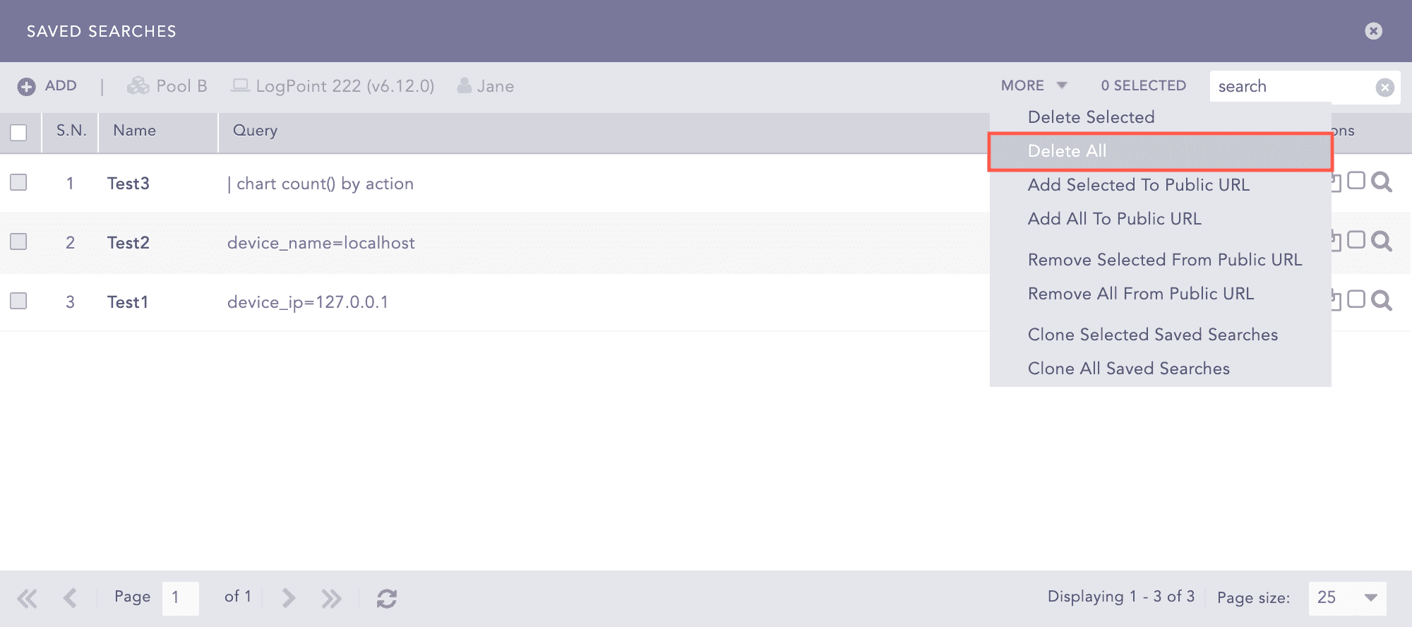This screenshot has height=627, width=1412.
Task: Close the Saved Searches dialog
Action: 1373,31
